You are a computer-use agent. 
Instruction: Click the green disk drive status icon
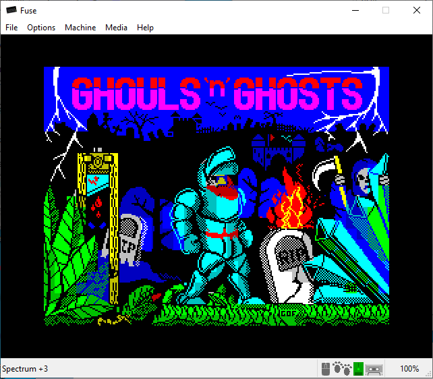pyautogui.click(x=358, y=369)
